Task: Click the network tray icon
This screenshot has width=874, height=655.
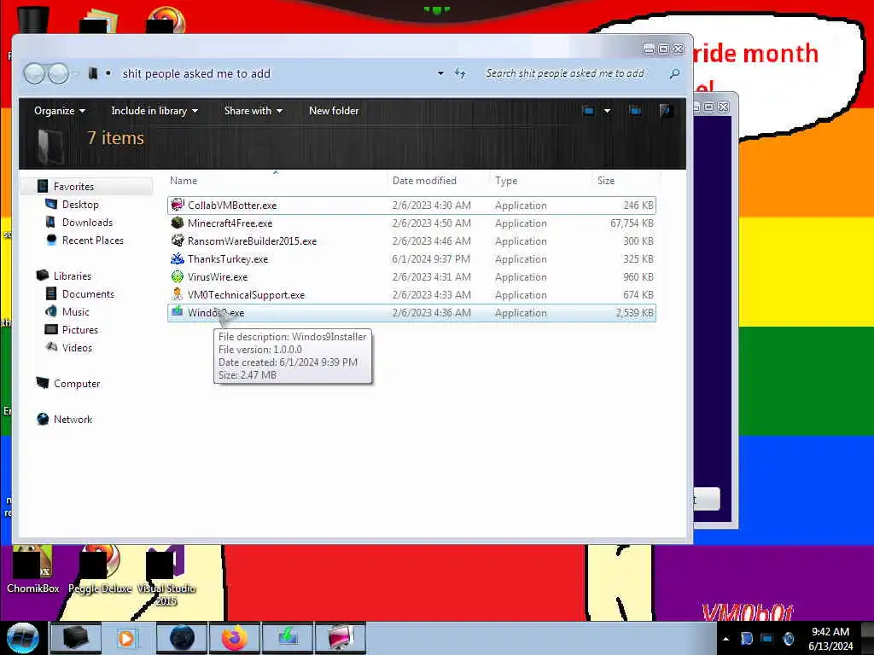Action: click(767, 638)
